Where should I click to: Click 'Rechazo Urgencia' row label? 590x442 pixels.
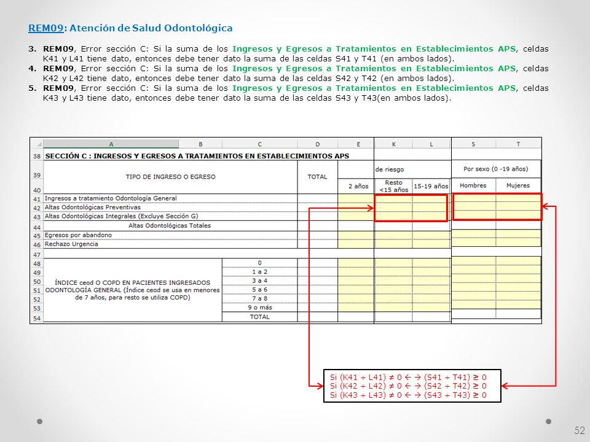click(170, 244)
